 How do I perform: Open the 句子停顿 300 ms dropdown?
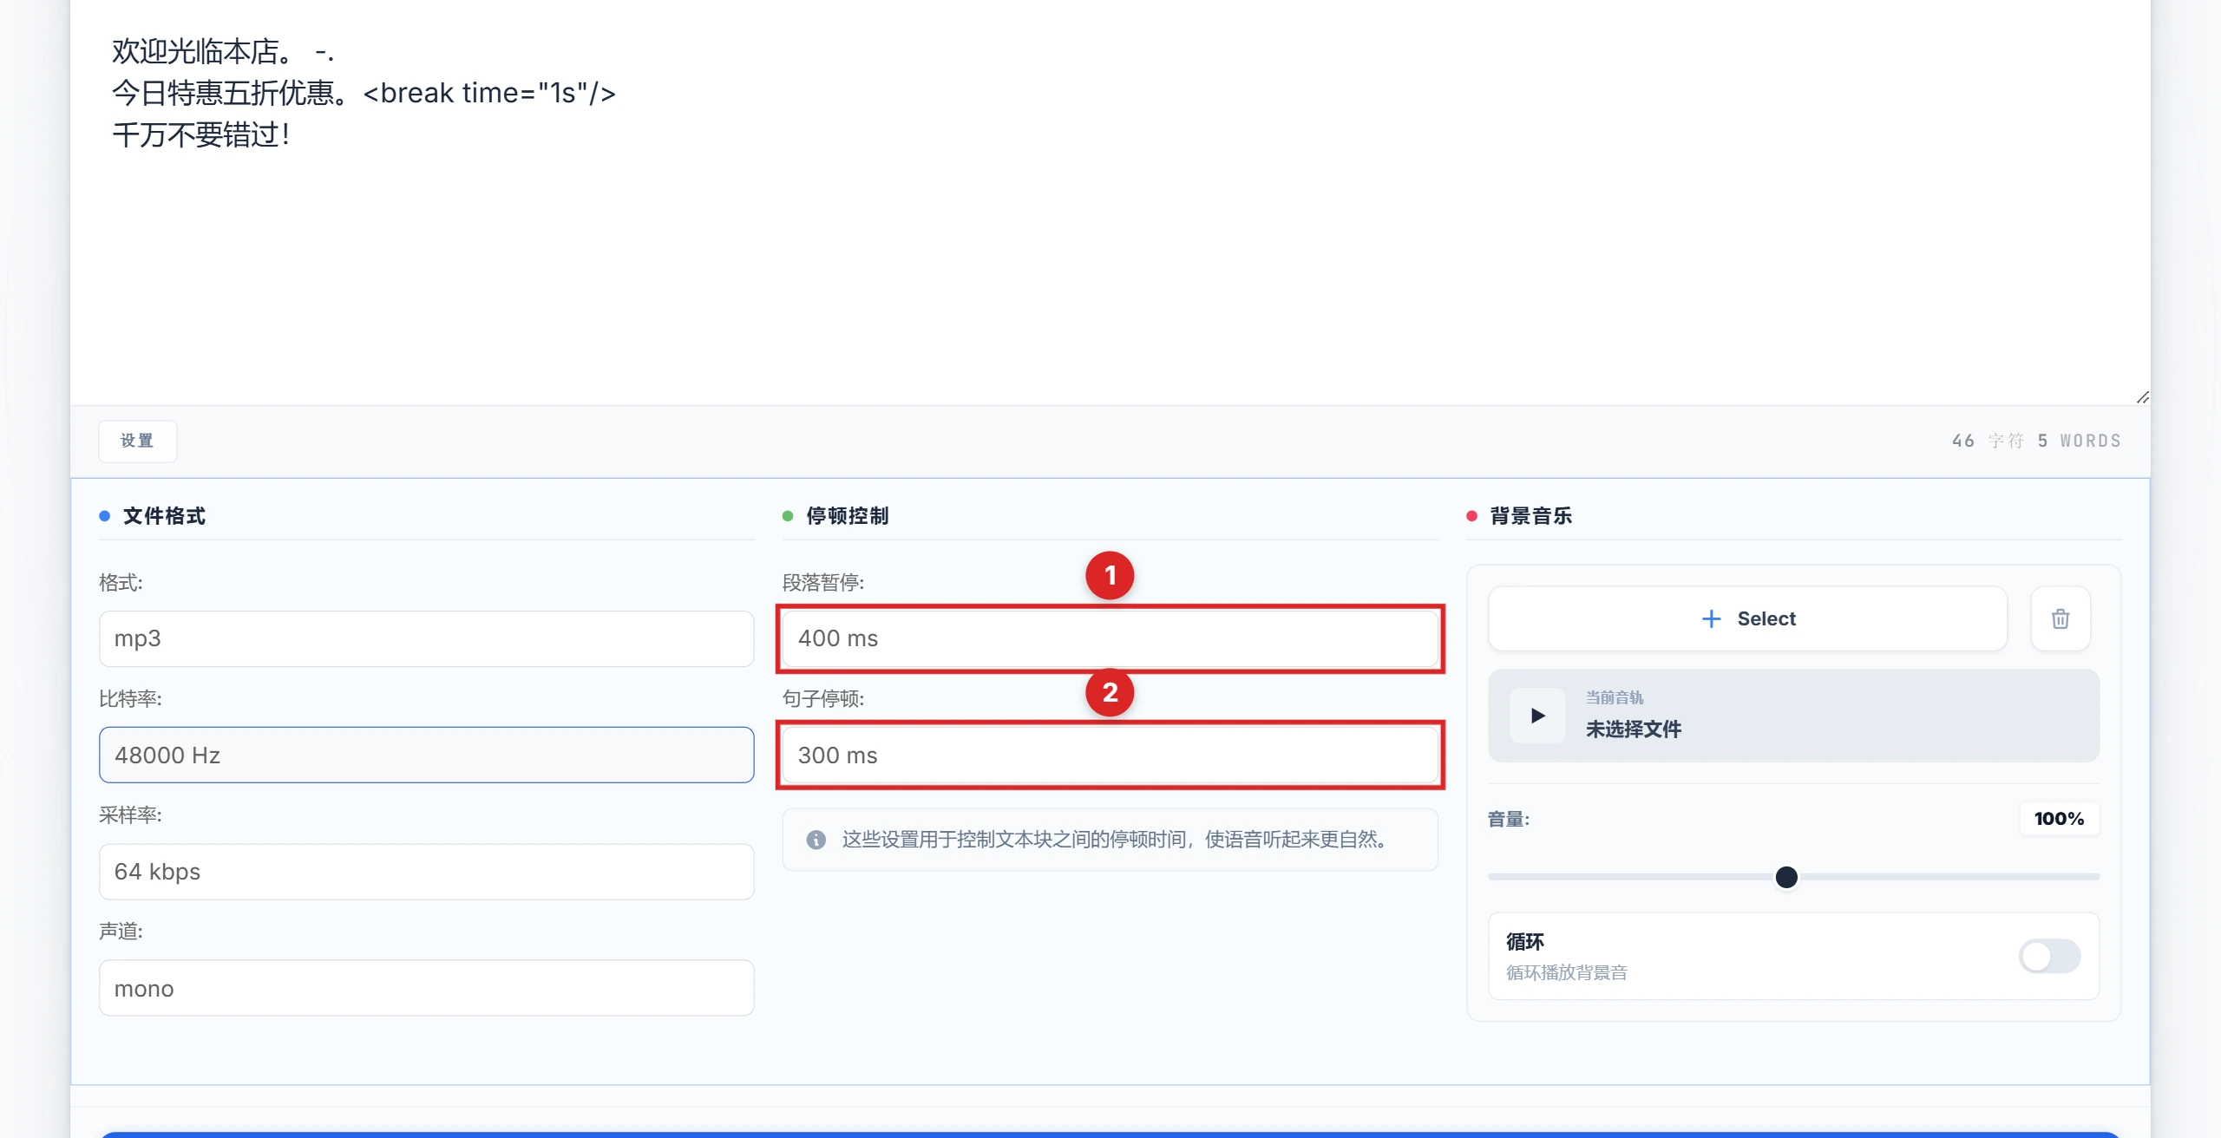pyautogui.click(x=1110, y=755)
